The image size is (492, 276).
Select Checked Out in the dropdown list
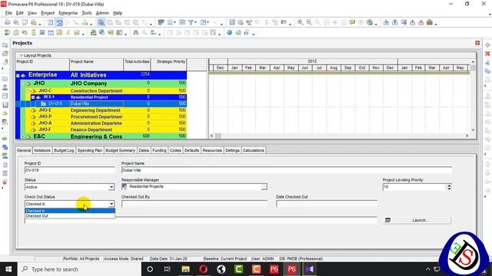pos(70,216)
